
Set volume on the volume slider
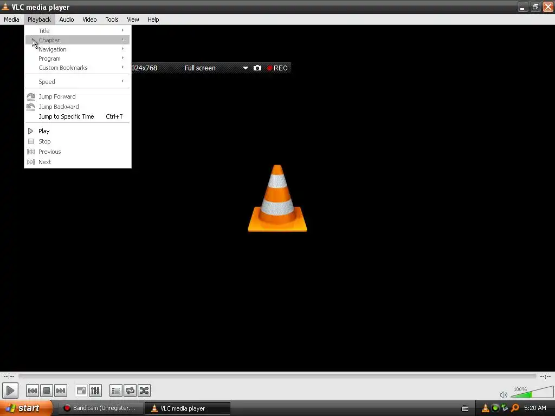pos(532,393)
